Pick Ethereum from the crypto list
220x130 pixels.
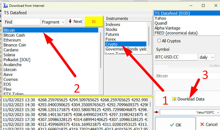(12, 40)
